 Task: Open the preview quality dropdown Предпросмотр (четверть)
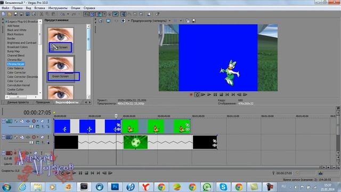[150, 21]
